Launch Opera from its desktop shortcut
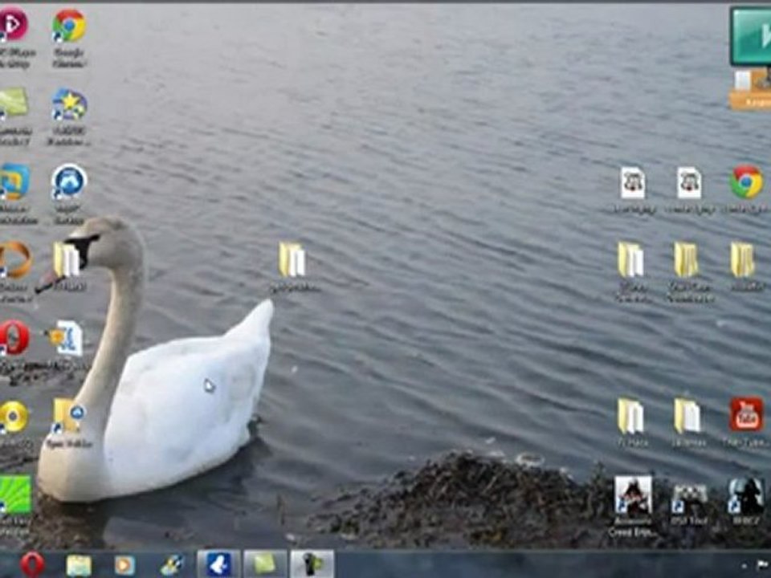This screenshot has width=771, height=578. tap(14, 338)
